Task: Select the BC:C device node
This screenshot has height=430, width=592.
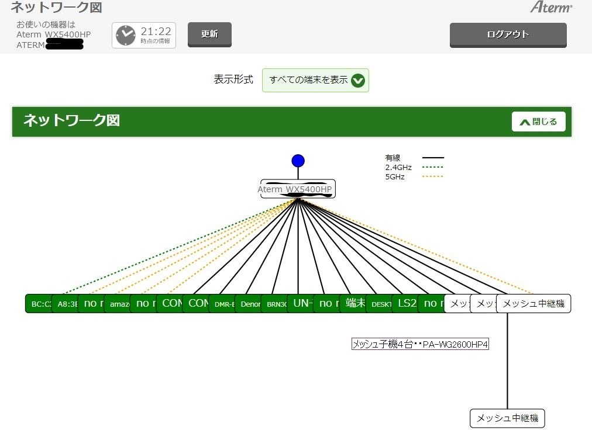Action: coord(39,304)
